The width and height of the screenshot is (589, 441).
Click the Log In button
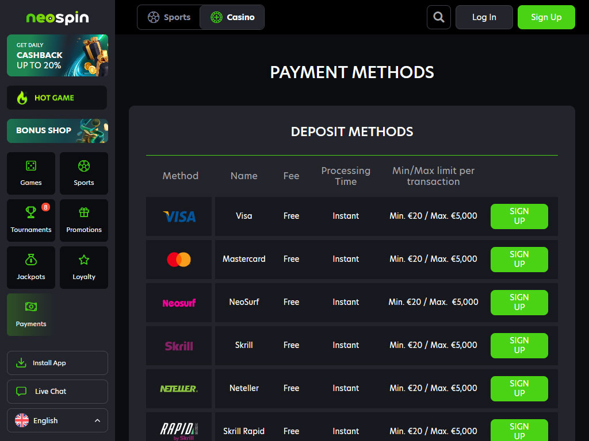coord(484,17)
